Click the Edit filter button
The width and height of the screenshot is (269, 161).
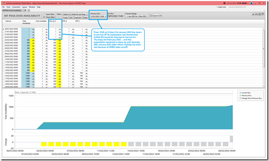[x=71, y=18]
